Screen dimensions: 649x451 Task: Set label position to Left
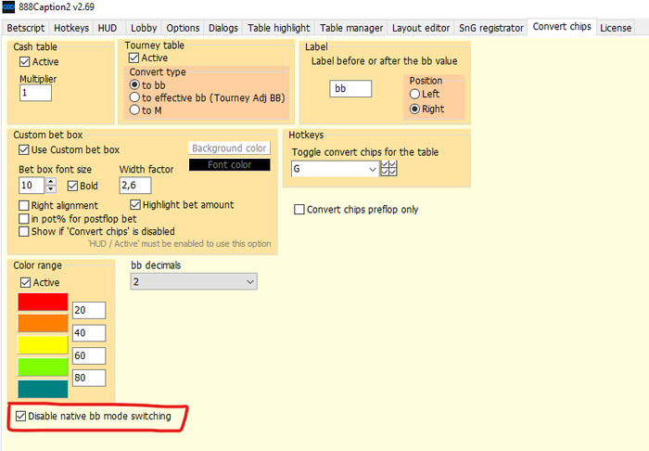click(x=414, y=94)
